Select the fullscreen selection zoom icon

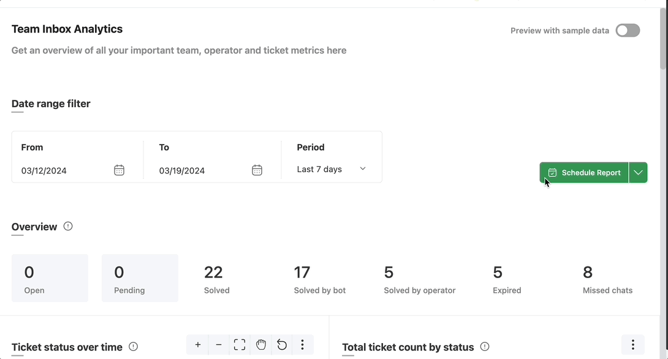tap(240, 344)
